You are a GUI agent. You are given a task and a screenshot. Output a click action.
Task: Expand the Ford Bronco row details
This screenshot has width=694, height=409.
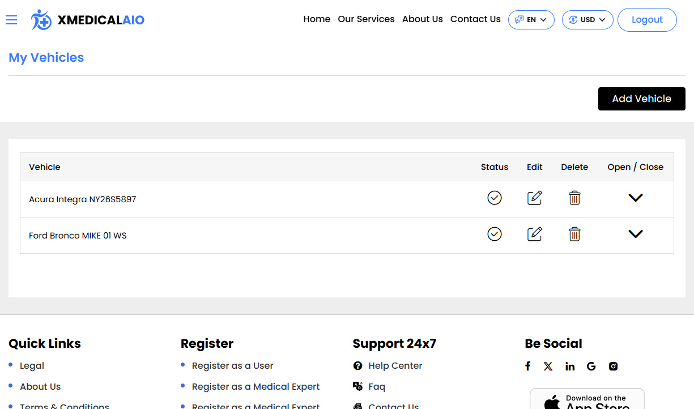(x=636, y=235)
